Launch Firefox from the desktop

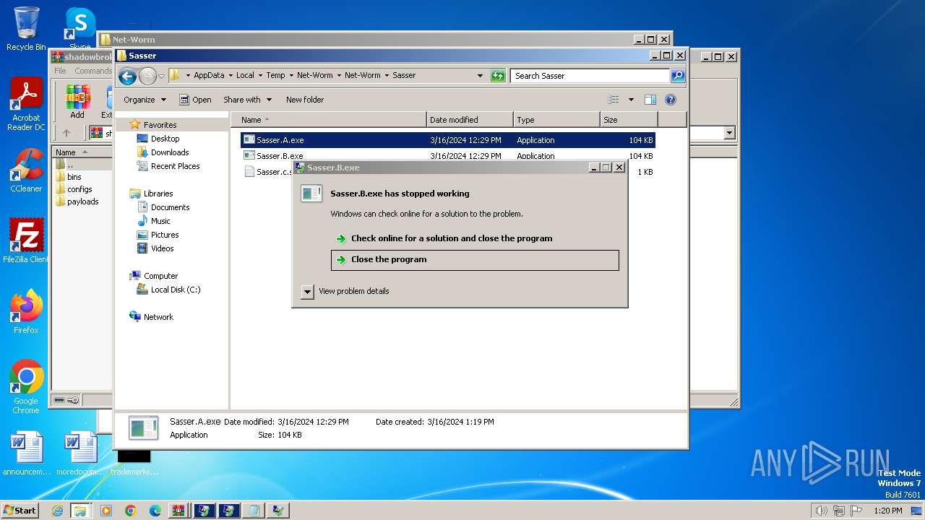click(x=26, y=312)
